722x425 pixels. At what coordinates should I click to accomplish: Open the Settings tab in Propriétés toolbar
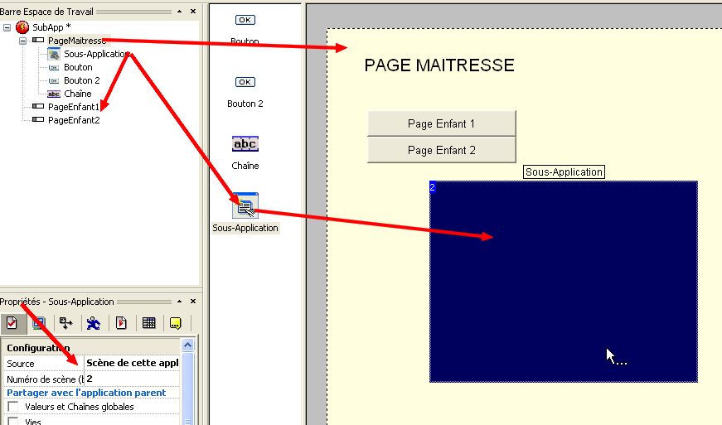pos(12,323)
